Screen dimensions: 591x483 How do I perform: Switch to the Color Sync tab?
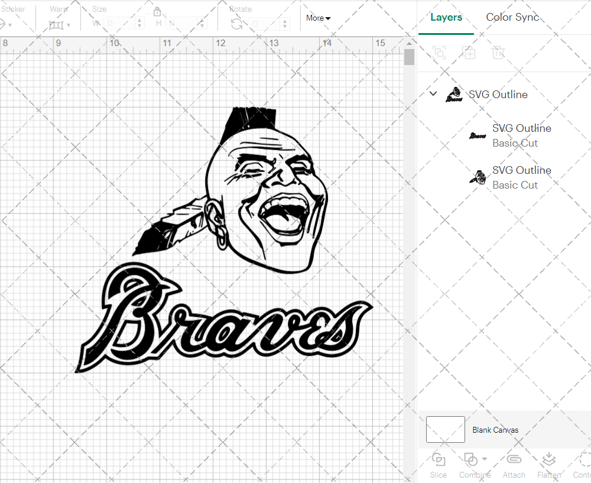click(512, 17)
